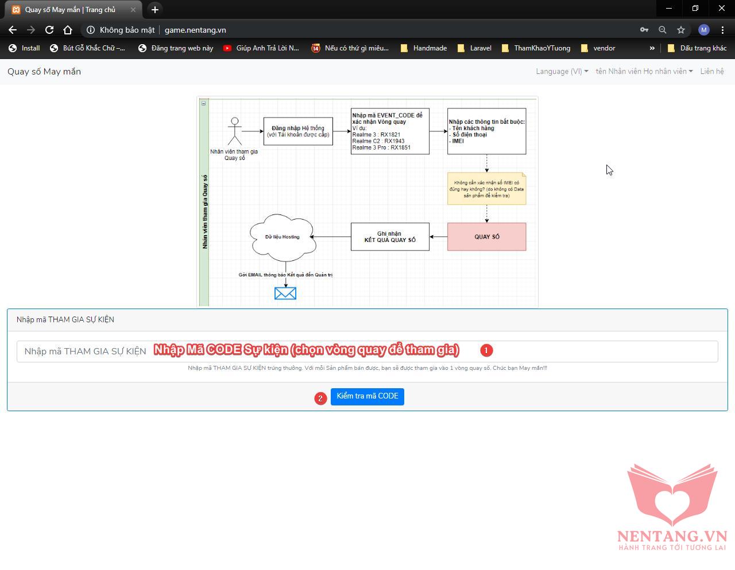Click the Quay số May mắn brand link

(44, 71)
